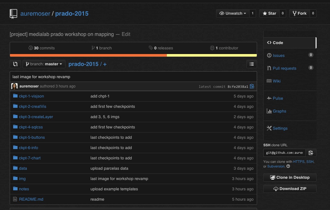The image size is (330, 210).
Task: Click the folder icon for img
Action: (x=15, y=178)
